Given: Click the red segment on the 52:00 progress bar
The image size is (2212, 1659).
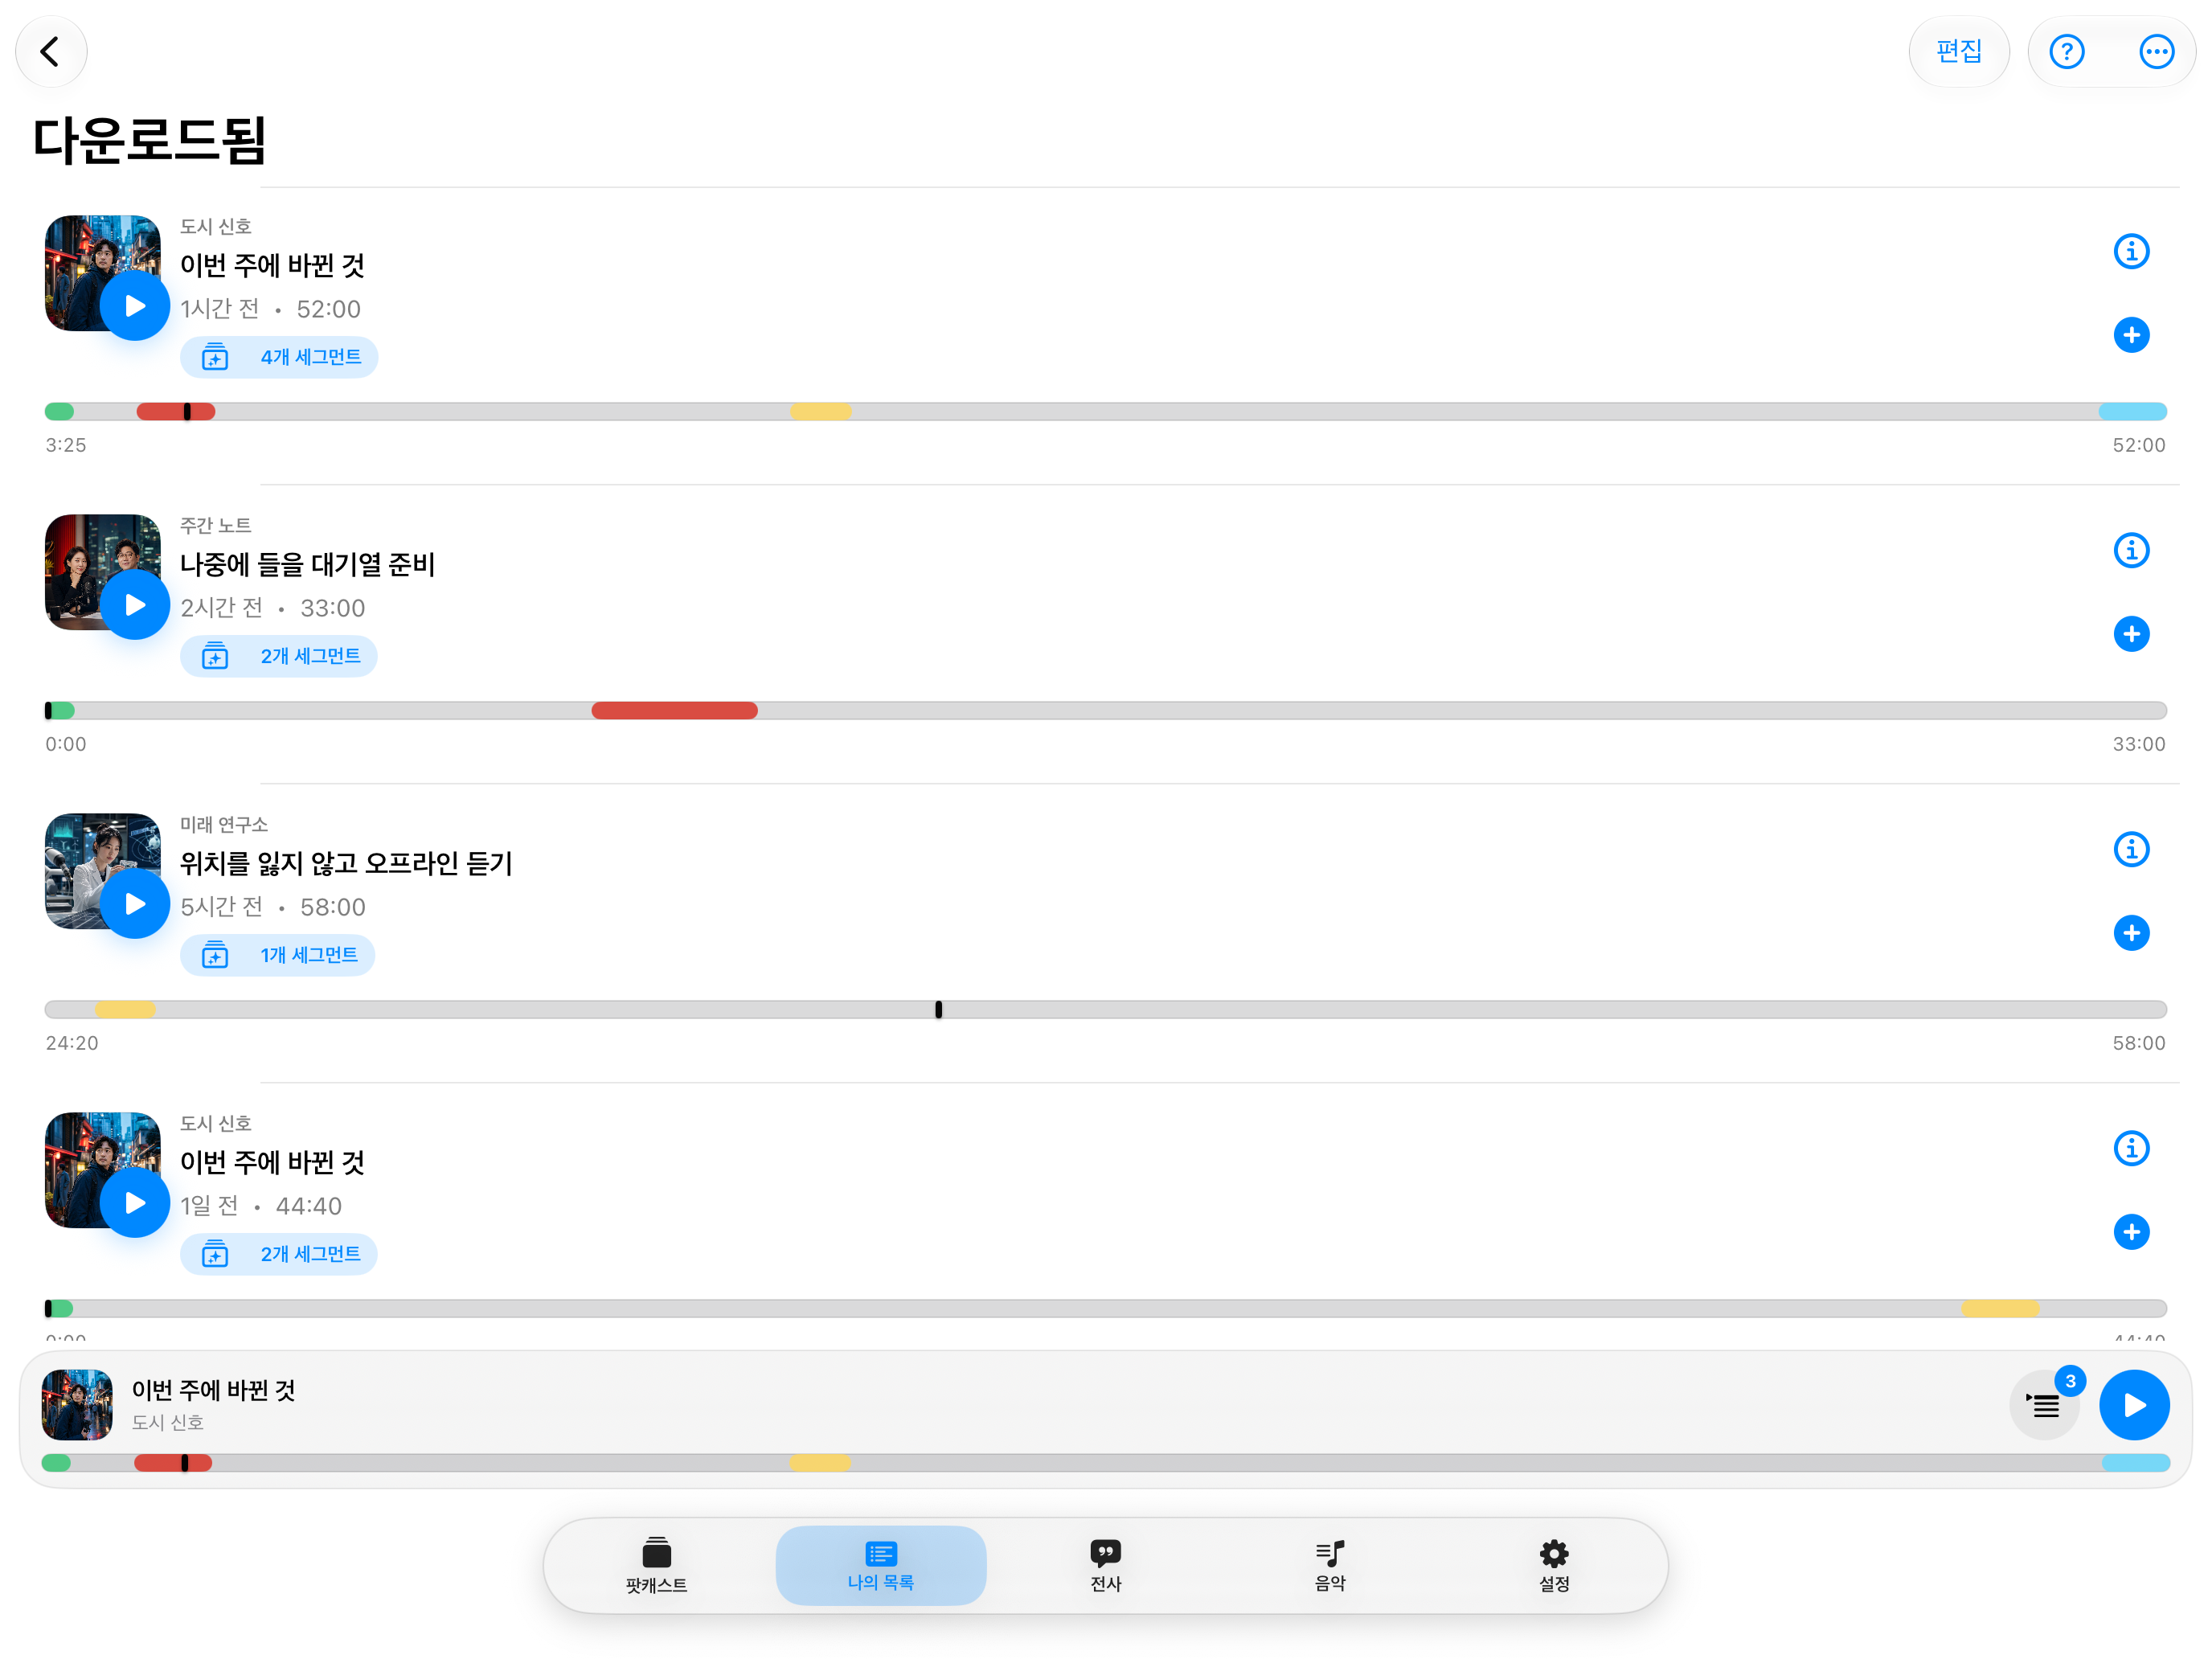Looking at the screenshot, I should point(175,412).
